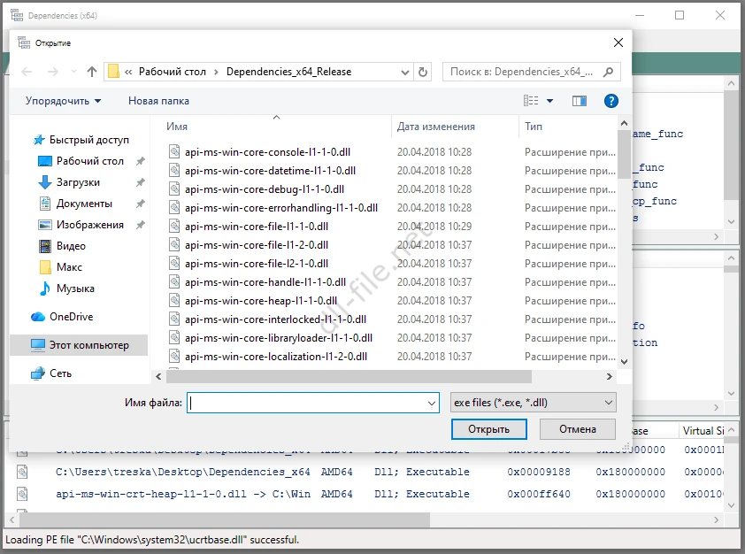Select api-ms-win-crt-heap-l1-1-0.dll row in Dependencies
Viewport: 745px width, 554px height.
pyautogui.click(x=365, y=494)
